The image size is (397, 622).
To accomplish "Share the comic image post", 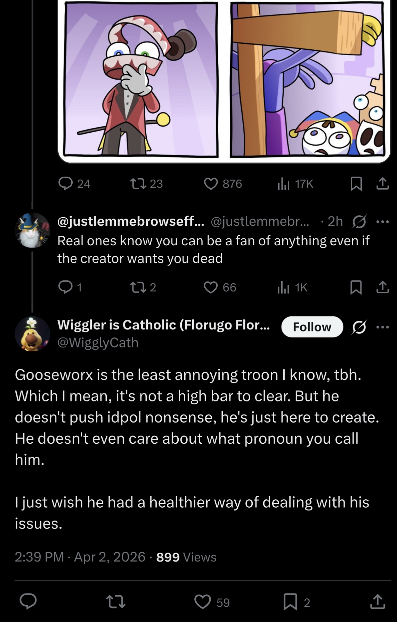I will (x=382, y=183).
